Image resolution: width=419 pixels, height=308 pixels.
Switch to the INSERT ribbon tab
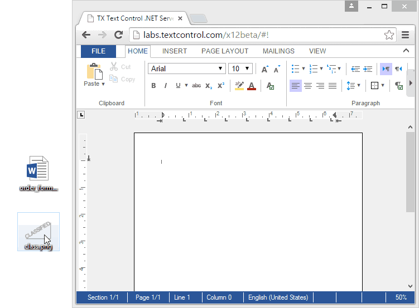[175, 51]
